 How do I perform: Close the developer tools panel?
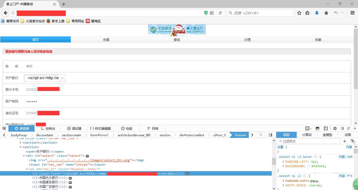click(355, 128)
